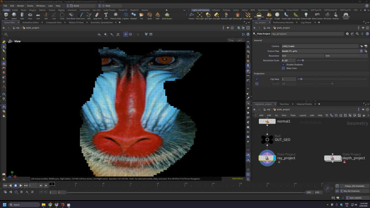Click the Play forward button
The height and width of the screenshot is (208, 370).
[x=21, y=186]
